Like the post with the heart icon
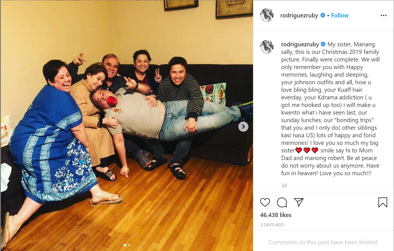Image resolution: width=394 pixels, height=251 pixels. (265, 202)
